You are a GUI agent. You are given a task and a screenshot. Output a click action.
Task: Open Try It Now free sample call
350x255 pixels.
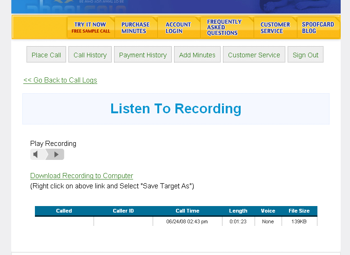coord(90,28)
